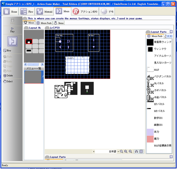Select the Menu sub-tab with monitor icon

[x=29, y=23]
